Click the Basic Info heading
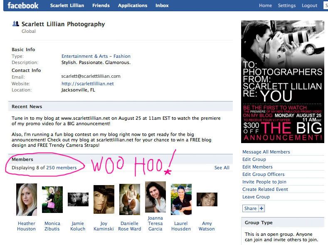The height and width of the screenshot is (245, 328). pos(23,49)
